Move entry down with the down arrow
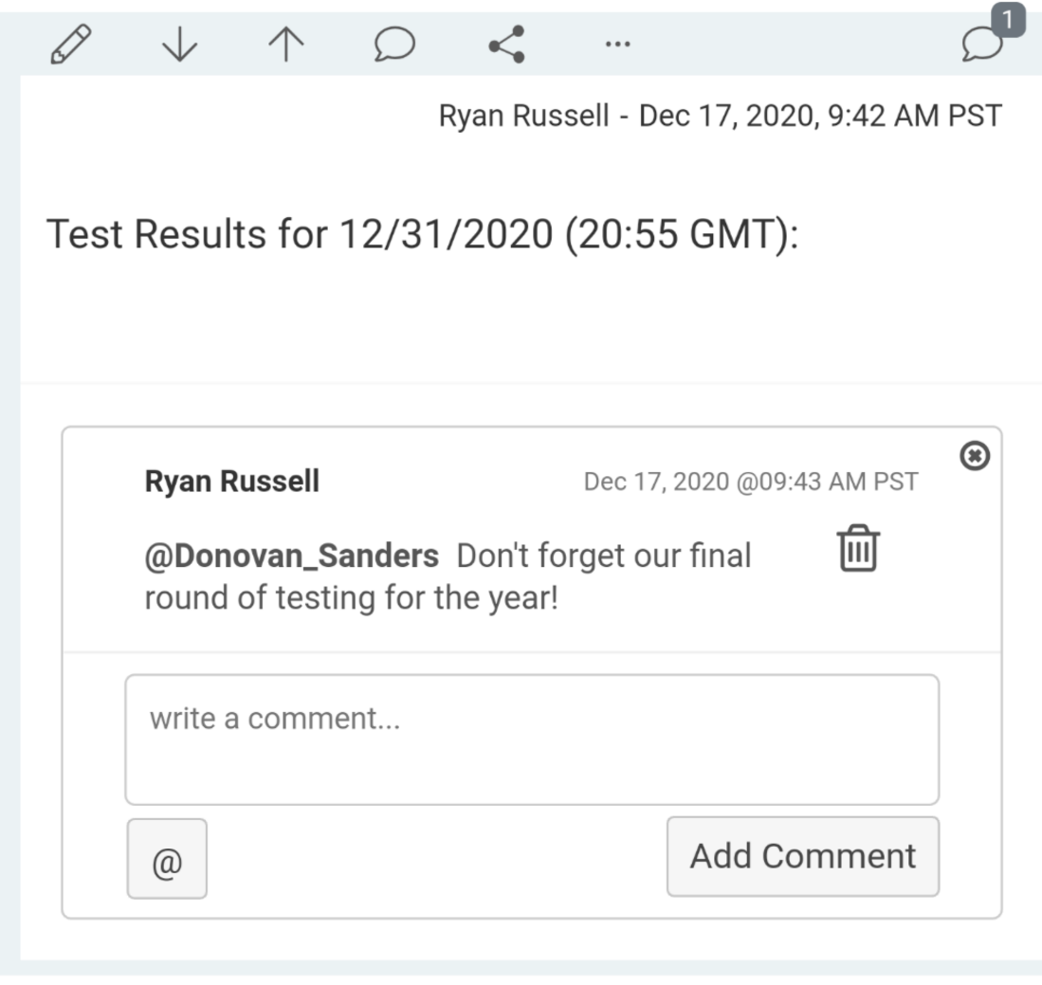The height and width of the screenshot is (985, 1042). click(x=179, y=44)
